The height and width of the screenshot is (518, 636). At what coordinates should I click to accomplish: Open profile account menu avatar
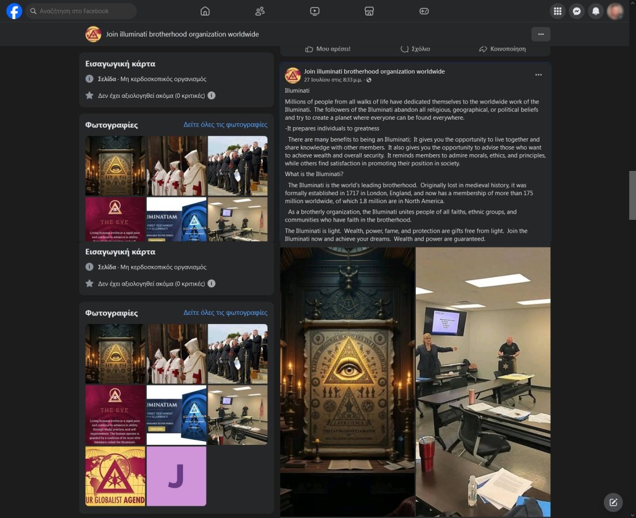(615, 11)
